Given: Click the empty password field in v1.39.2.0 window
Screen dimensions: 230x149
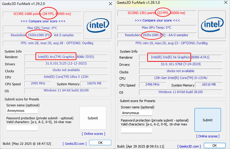Looking at the screenshot, I should [22, 128].
